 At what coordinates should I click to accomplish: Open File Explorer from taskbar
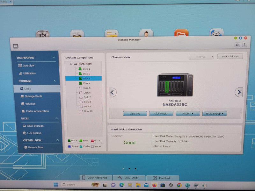click(x=138, y=185)
